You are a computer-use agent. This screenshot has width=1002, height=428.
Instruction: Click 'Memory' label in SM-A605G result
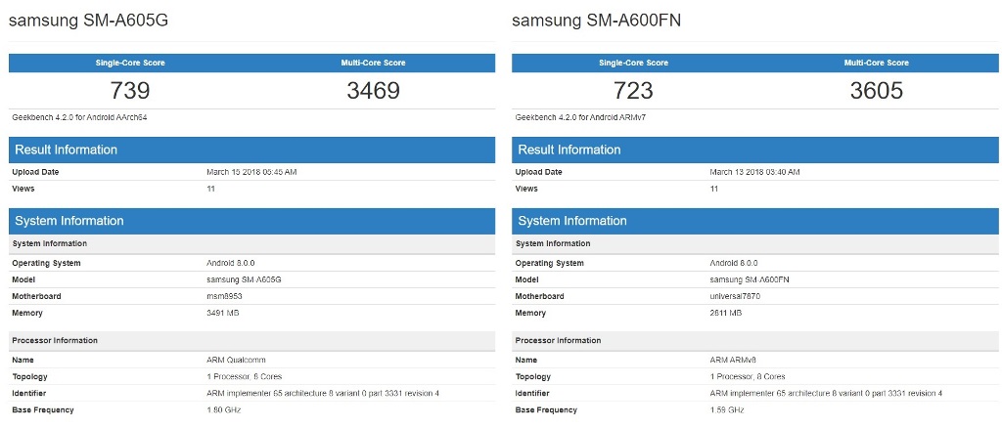pos(27,314)
